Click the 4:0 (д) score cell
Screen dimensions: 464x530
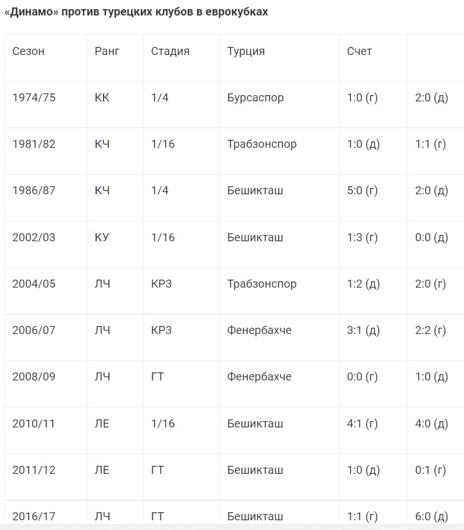coord(431,424)
